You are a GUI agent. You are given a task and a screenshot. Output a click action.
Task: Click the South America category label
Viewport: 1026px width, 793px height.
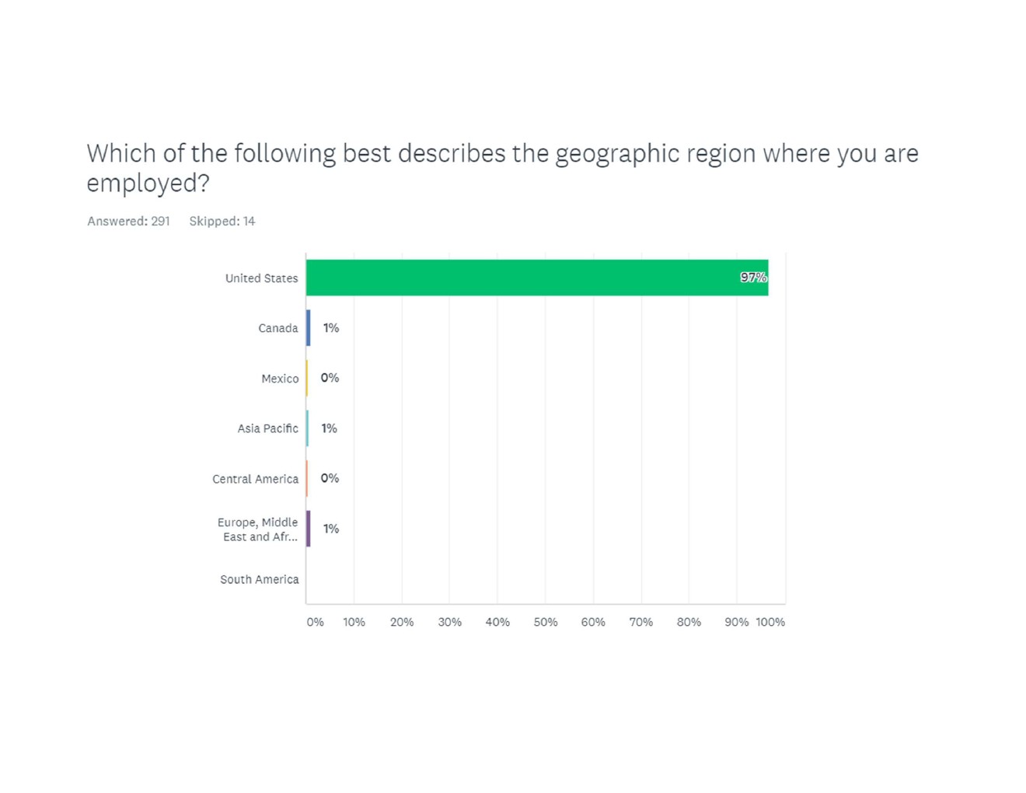pos(259,579)
